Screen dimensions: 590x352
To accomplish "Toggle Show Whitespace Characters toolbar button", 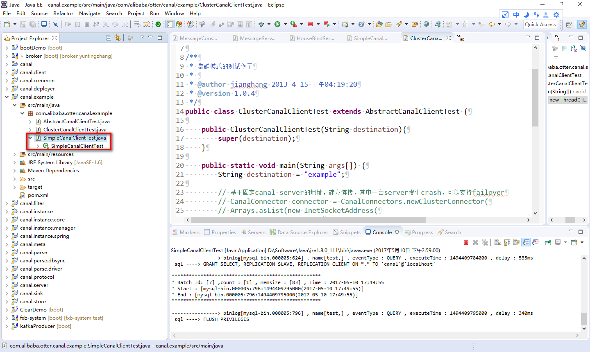I will click(249, 24).
